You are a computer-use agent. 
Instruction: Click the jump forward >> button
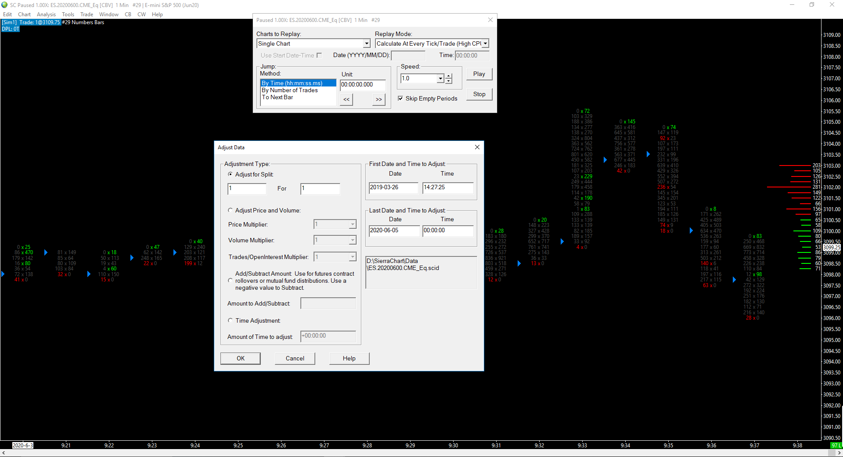coord(378,100)
